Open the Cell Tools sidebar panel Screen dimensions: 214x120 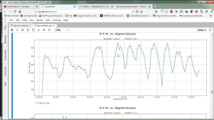point(5,71)
